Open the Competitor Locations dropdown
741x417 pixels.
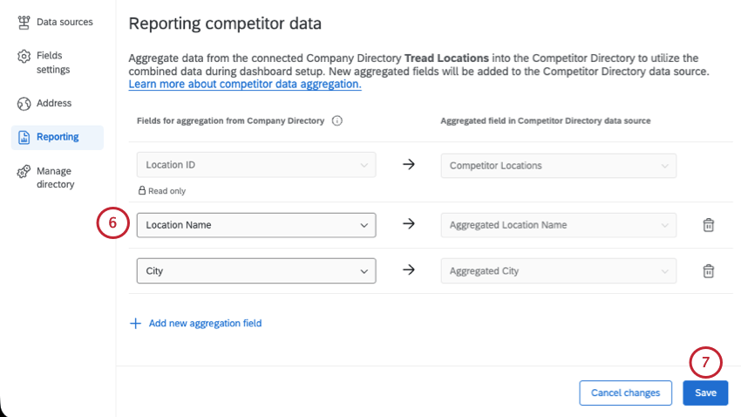(x=558, y=165)
